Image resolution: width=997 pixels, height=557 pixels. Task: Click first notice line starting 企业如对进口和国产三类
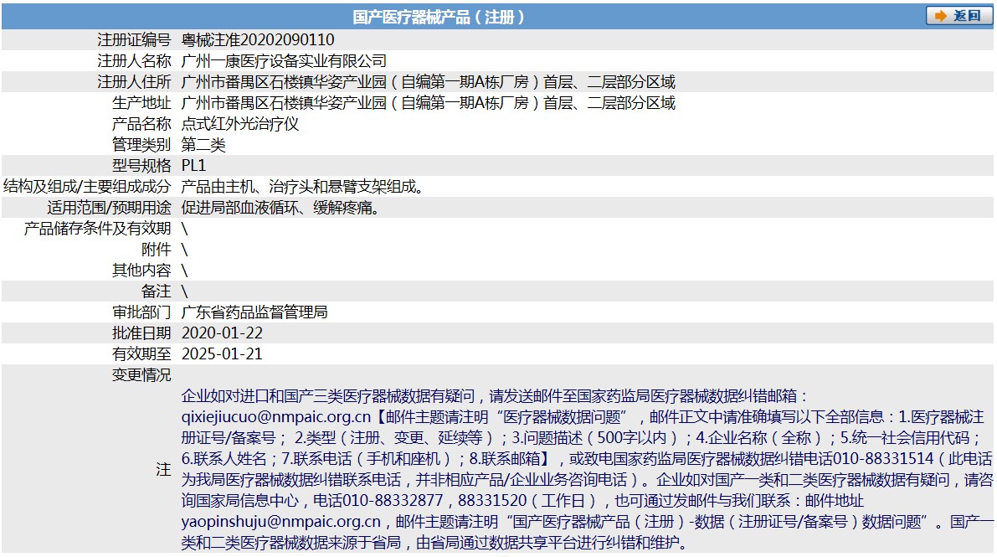point(494,396)
